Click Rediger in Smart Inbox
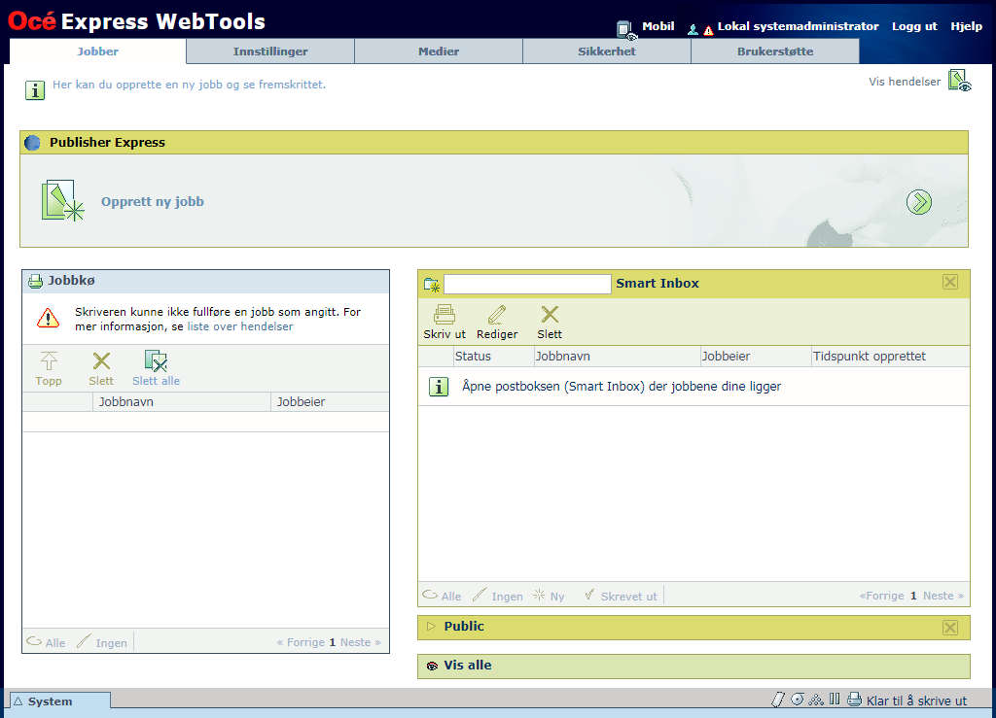The image size is (996, 718). click(497, 323)
